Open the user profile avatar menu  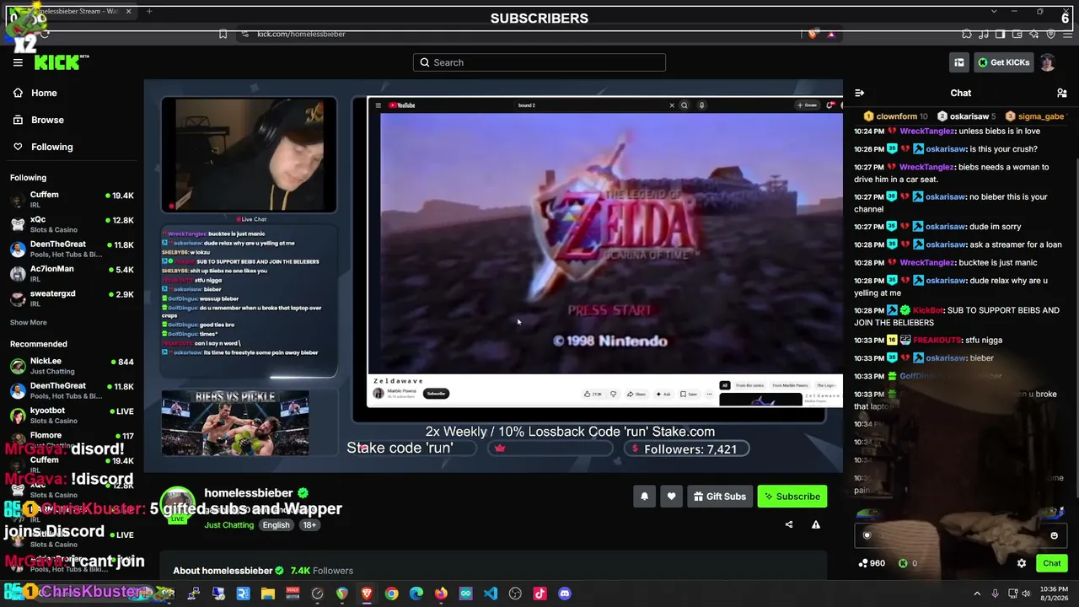tap(1048, 62)
